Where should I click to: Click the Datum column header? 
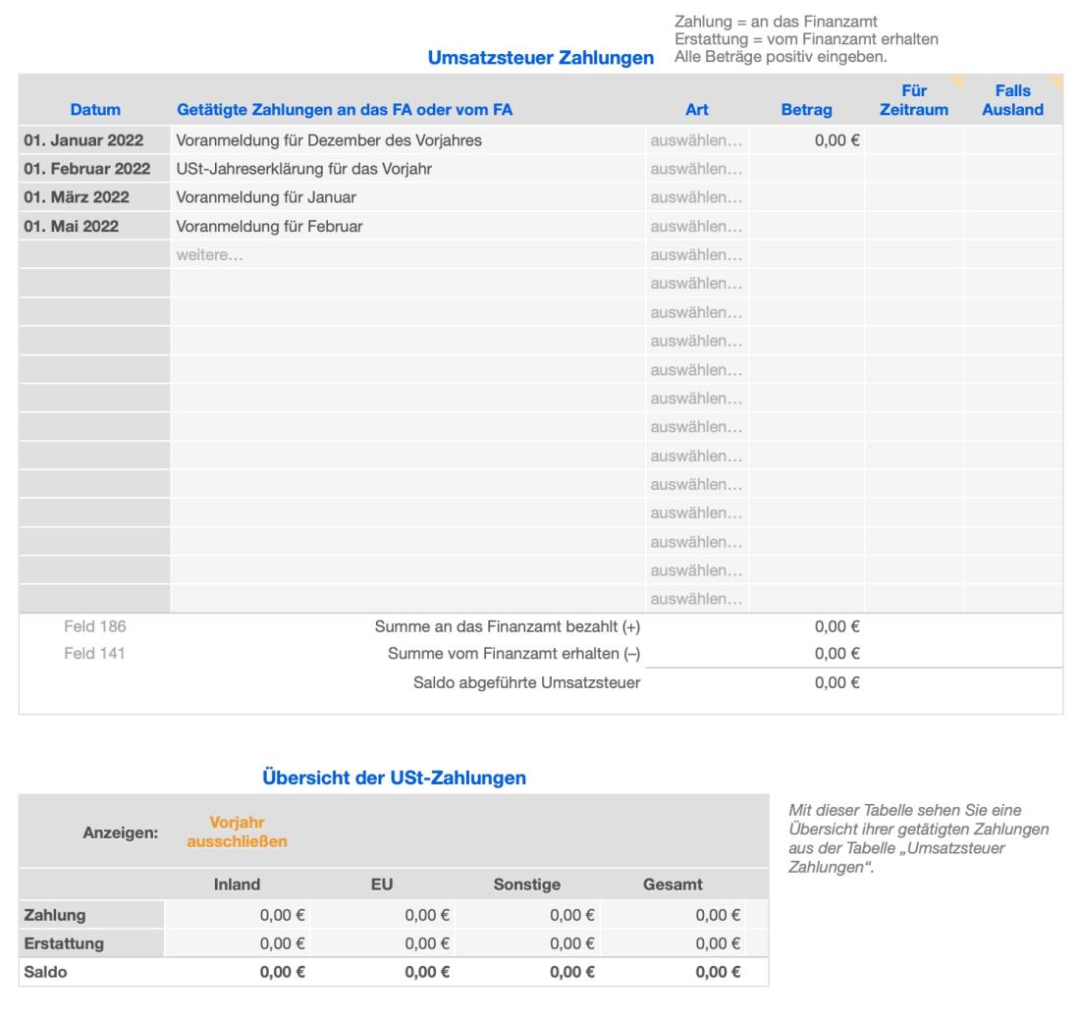pyautogui.click(x=95, y=110)
